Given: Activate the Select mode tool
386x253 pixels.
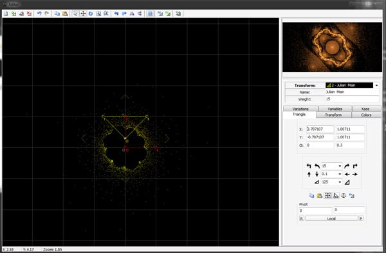Looking at the screenshot, I should (75, 14).
